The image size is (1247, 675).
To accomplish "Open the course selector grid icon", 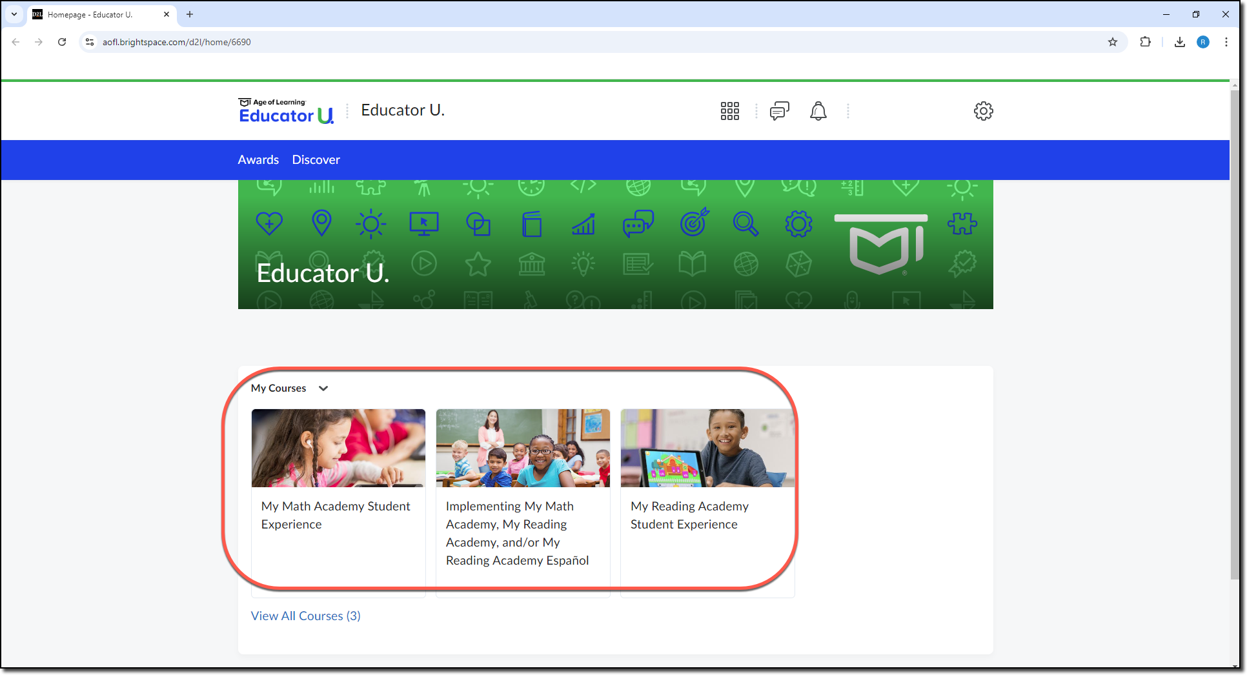I will pyautogui.click(x=729, y=111).
